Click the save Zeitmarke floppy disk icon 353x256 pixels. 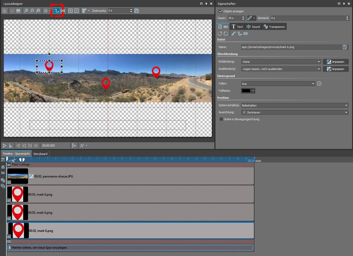(x=136, y=11)
